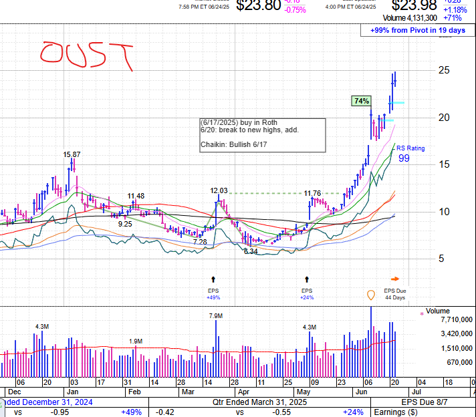The width and height of the screenshot is (476, 417).
Task: Click the -0.42 earnings value
Action: [165, 412]
